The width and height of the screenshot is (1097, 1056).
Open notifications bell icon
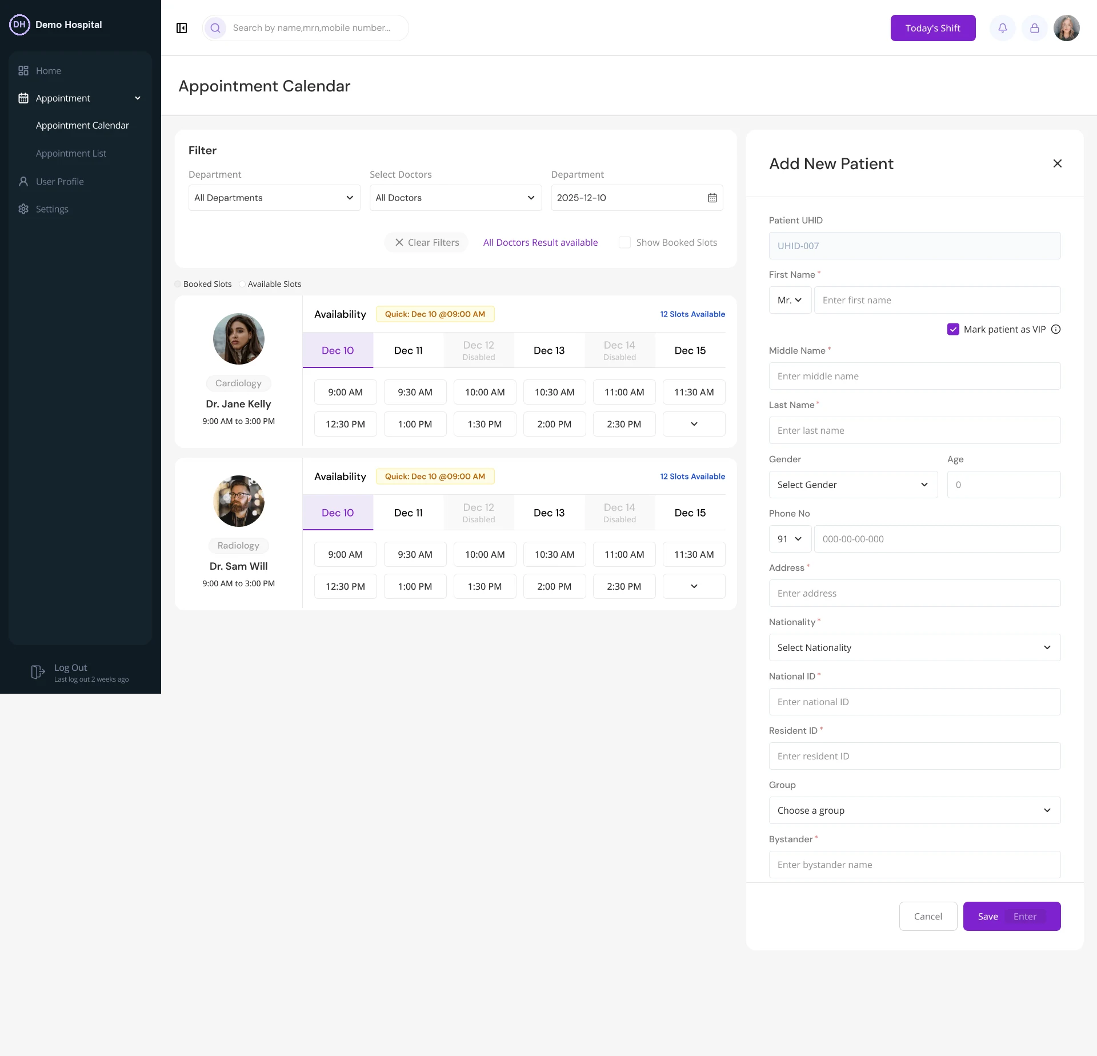pyautogui.click(x=1003, y=28)
